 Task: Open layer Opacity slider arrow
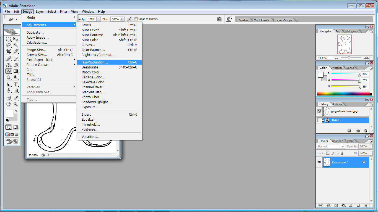(370, 146)
